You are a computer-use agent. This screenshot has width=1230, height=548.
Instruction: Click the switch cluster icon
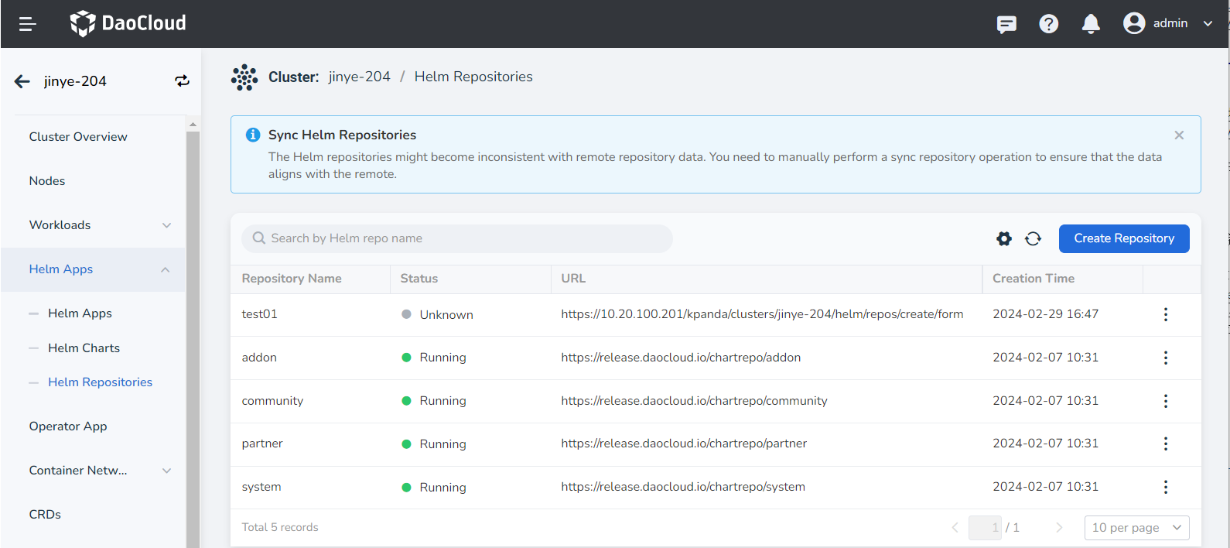tap(182, 81)
